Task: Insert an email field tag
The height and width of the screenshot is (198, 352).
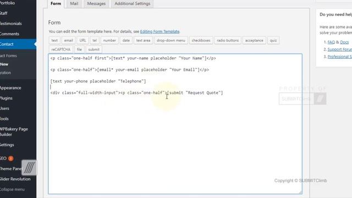Action: click(68, 40)
